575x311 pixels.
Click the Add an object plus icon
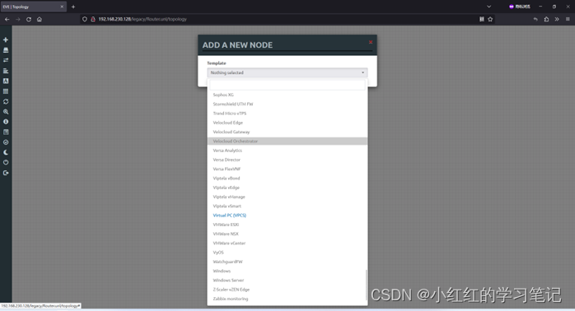(6, 39)
